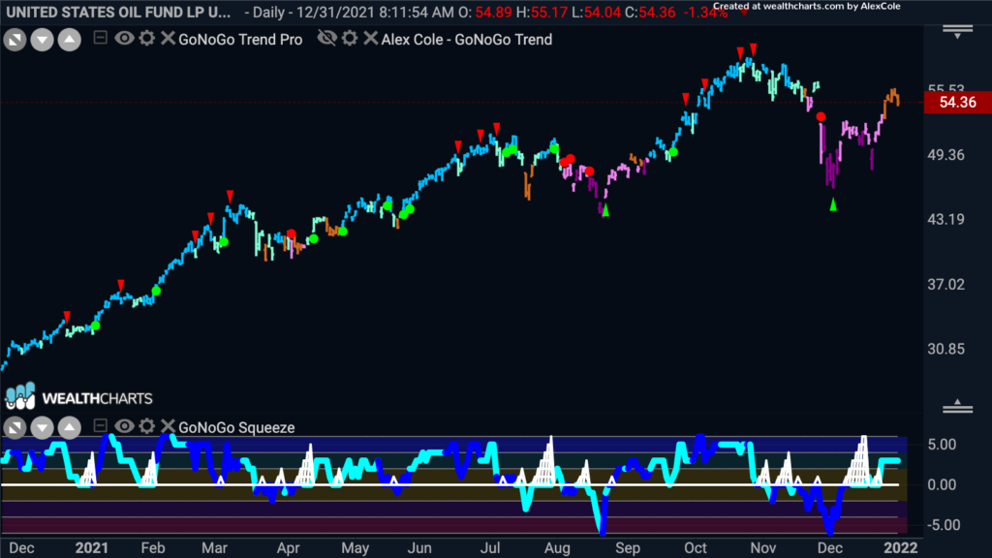This screenshot has height=558, width=992.
Task: Click the 37.02 price axis label
Action: click(x=945, y=285)
